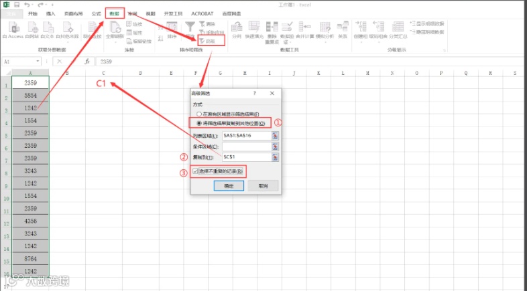The height and width of the screenshot is (291, 527).
Task: Click Edit Links (编辑链接) in ribbon
Action: 139,41
